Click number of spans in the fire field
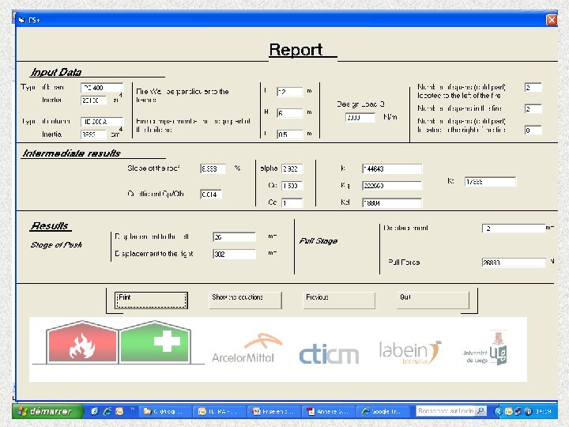The height and width of the screenshot is (427, 569). [533, 108]
